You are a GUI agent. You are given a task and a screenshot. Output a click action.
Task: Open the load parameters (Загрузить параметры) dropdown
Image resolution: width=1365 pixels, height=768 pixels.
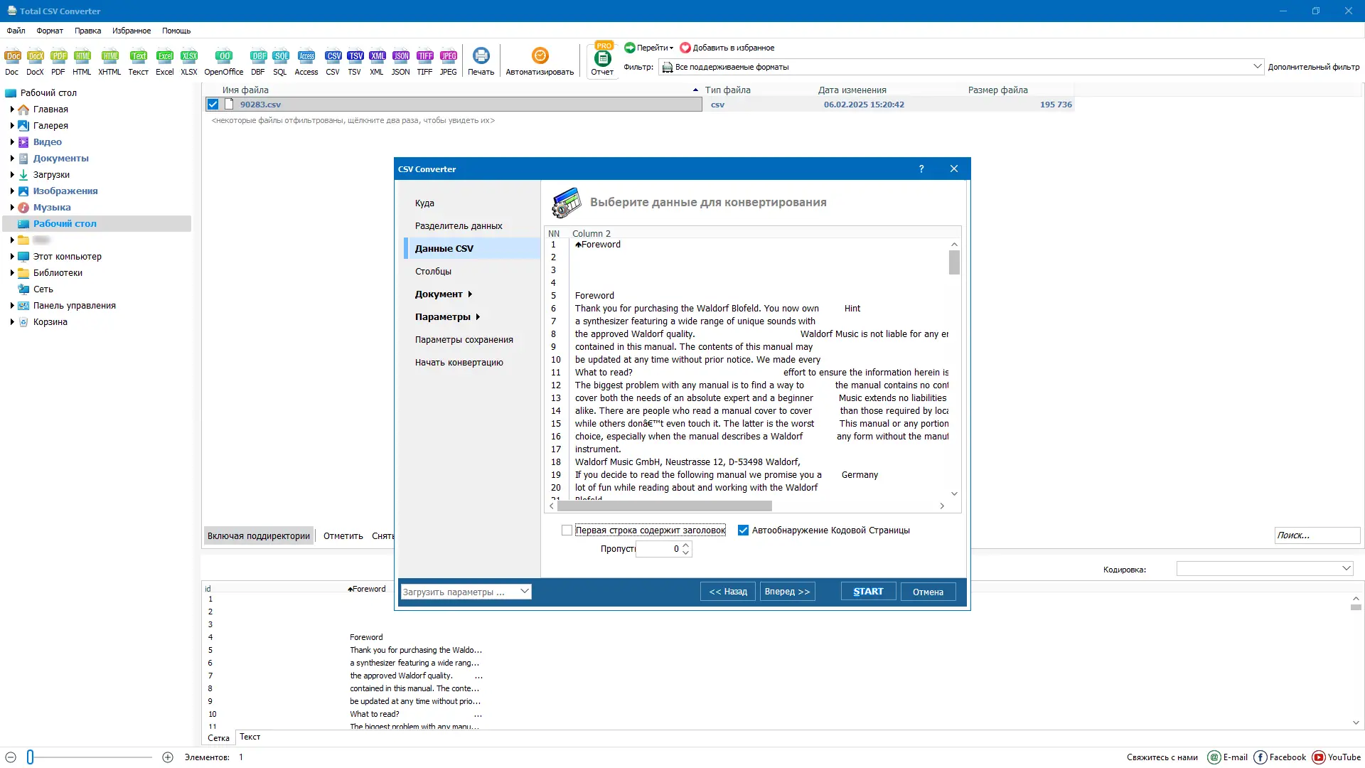click(524, 592)
